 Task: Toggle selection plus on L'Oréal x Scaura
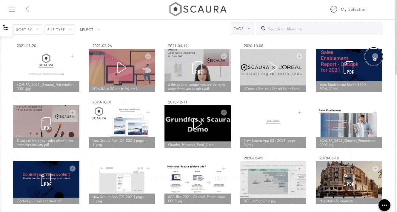299,56
